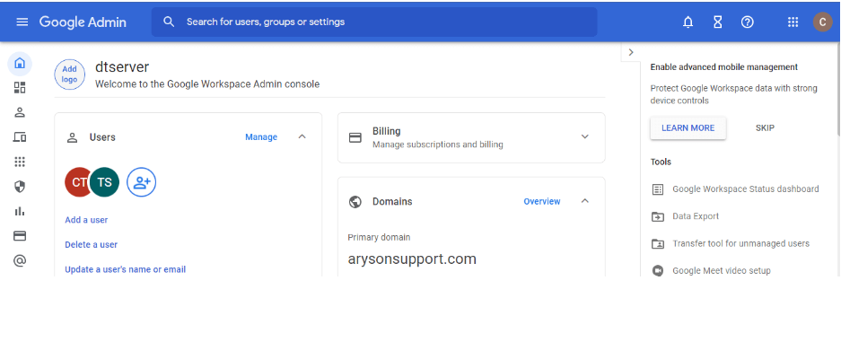
Task: Open the Google apps grid
Action: [793, 22]
